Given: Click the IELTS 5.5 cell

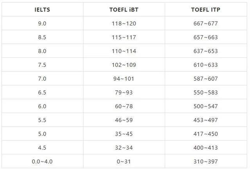Looking at the screenshot, I should 41,120.
